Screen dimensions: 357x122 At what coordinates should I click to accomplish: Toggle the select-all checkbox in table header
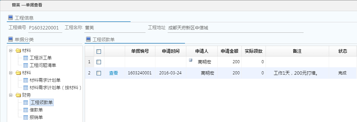pyautogui.click(x=99, y=51)
